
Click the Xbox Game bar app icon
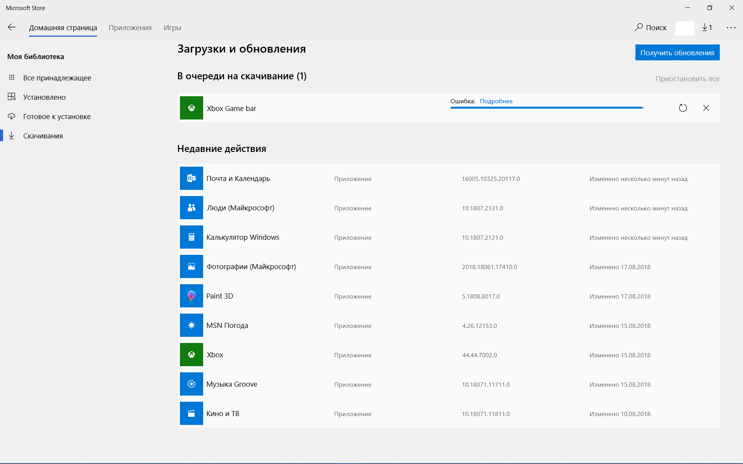[192, 108]
